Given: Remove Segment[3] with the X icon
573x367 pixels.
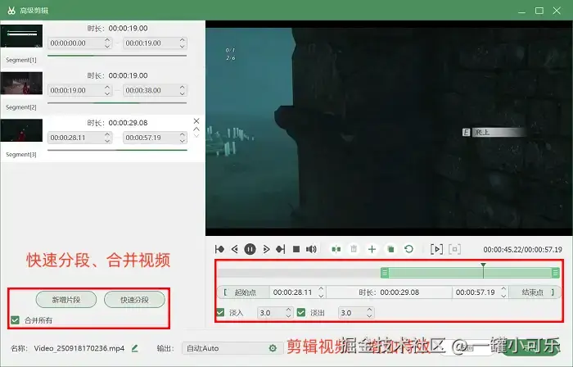Looking at the screenshot, I should tap(196, 121).
